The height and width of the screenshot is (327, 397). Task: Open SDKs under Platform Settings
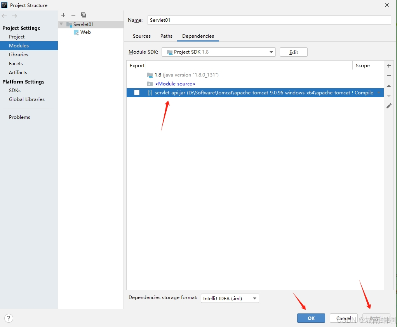[15, 90]
